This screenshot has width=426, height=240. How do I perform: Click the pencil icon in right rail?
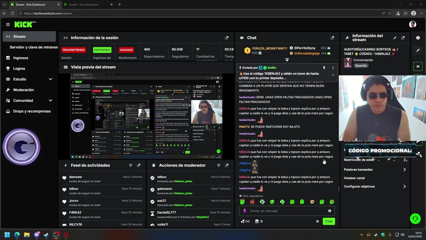point(418,50)
